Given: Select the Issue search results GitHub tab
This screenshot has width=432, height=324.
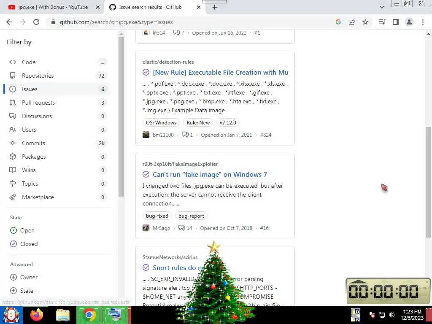Looking at the screenshot, I should (x=154, y=7).
